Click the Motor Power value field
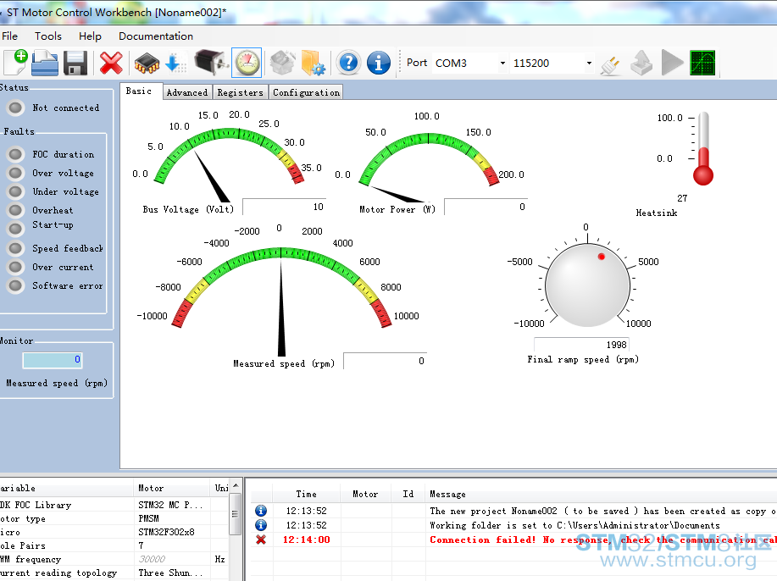 pos(486,207)
